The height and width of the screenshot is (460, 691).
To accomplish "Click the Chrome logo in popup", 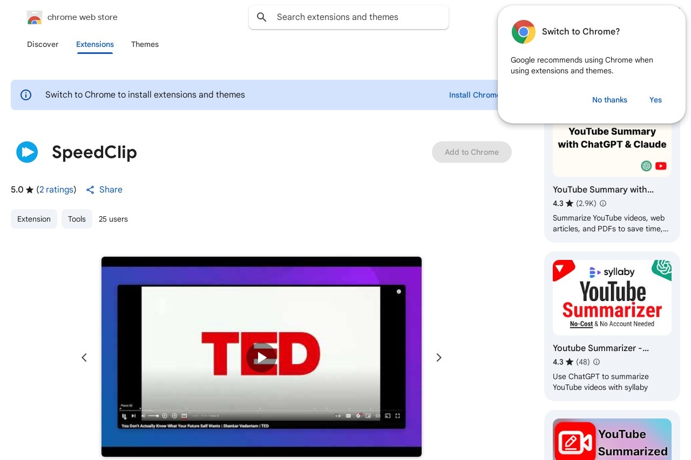I will [524, 32].
